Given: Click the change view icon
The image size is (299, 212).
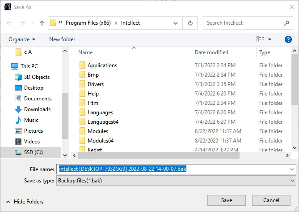Looking at the screenshot, I should (x=260, y=39).
